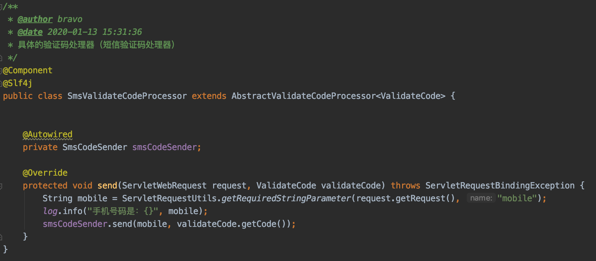Click getRequiredStringParameter method call
The width and height of the screenshot is (596, 261).
[286, 198]
